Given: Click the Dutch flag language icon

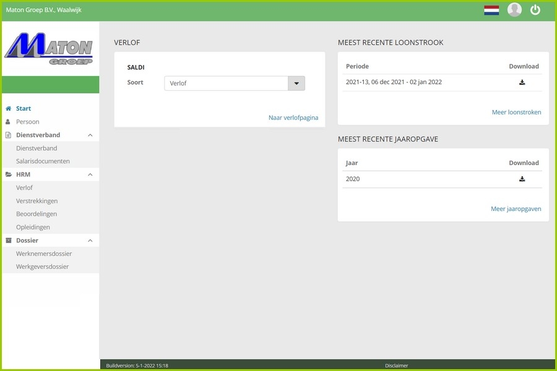Looking at the screenshot, I should click(491, 10).
